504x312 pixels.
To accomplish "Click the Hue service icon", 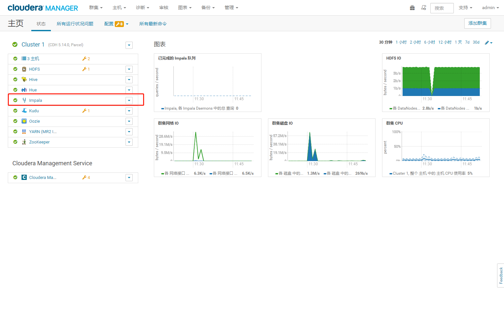I will pos(24,90).
